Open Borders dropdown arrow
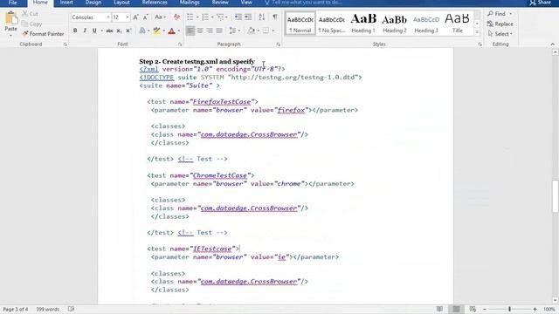559x314 pixels. (x=273, y=31)
